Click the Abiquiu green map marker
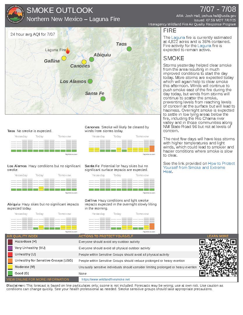The image size is (243, 315). 91,59
